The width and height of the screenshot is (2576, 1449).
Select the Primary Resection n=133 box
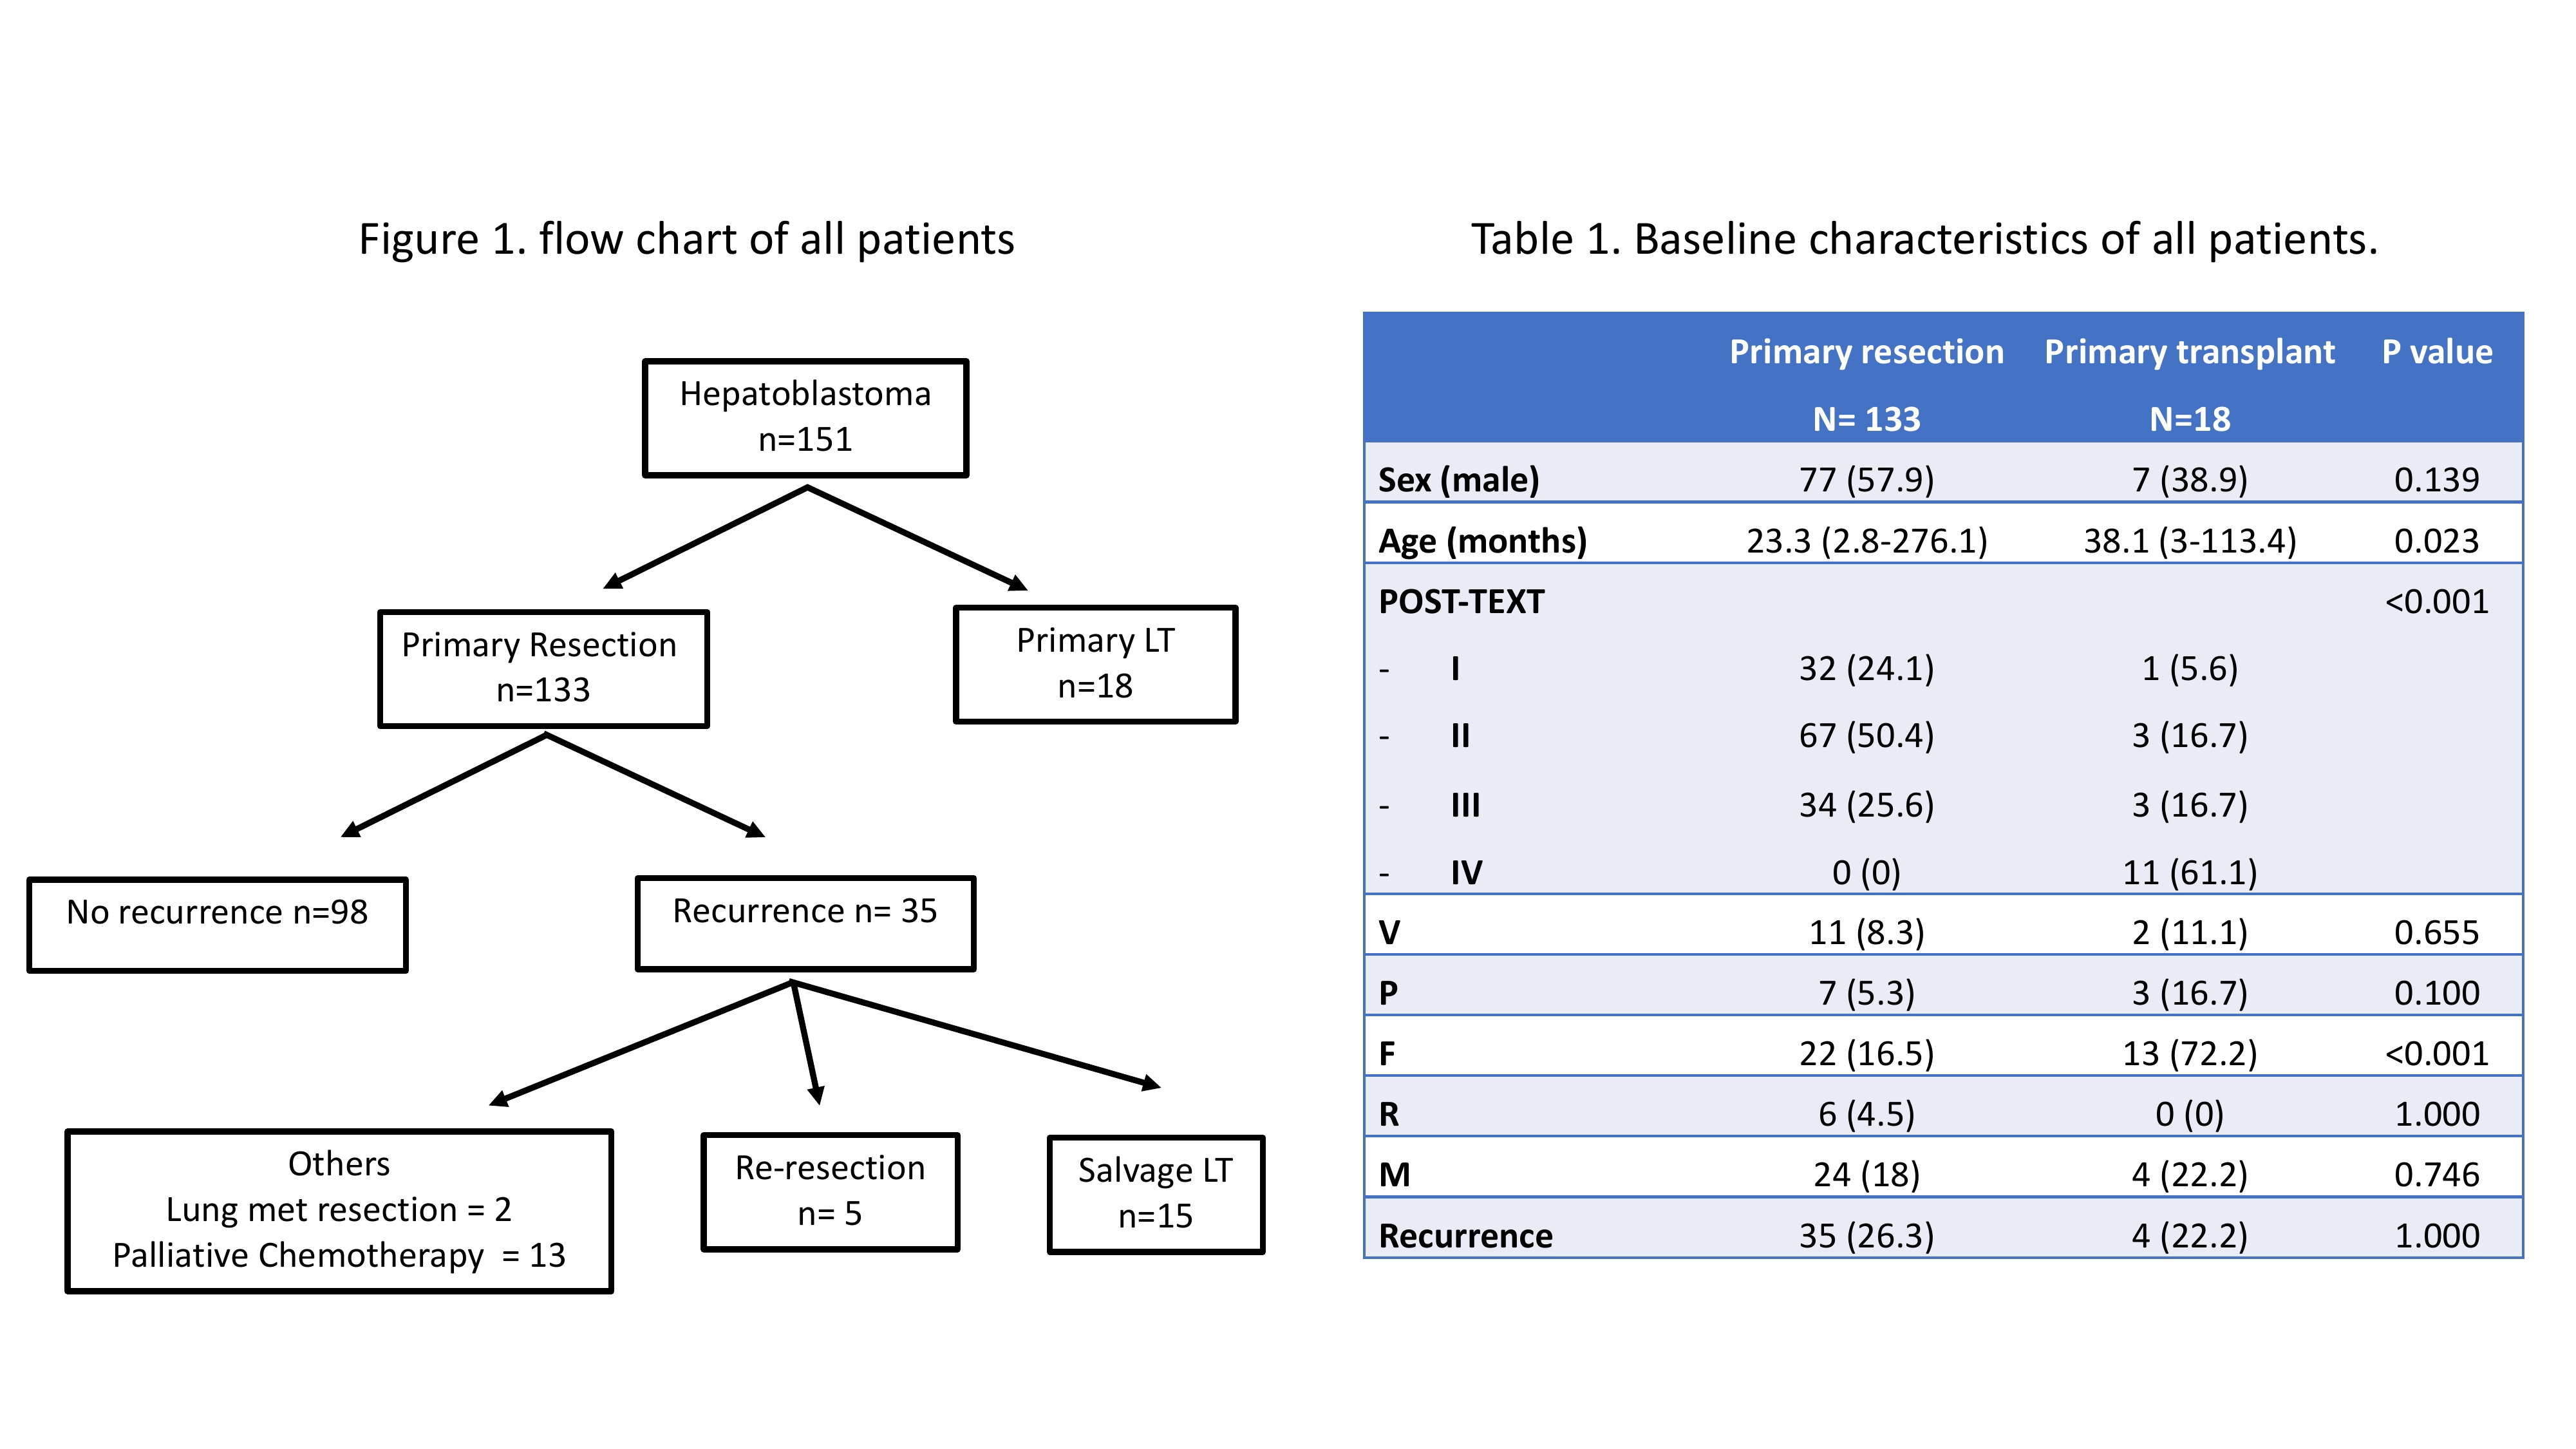543,668
